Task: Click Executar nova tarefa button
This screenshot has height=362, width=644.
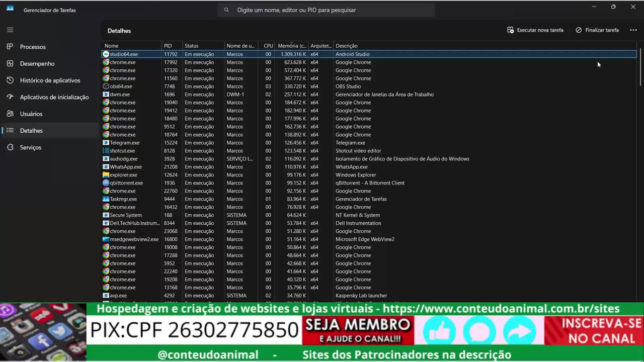Action: [535, 30]
